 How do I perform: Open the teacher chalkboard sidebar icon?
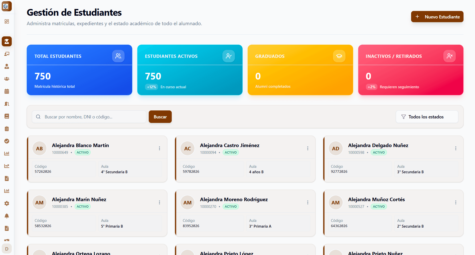pyautogui.click(x=7, y=54)
